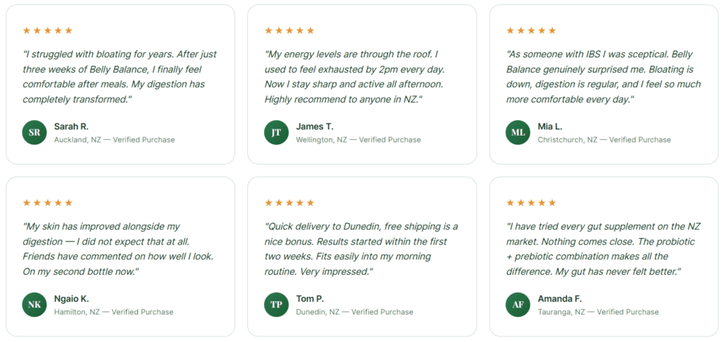
Task: Click the TP avatar for Tom P.
Action: click(276, 305)
